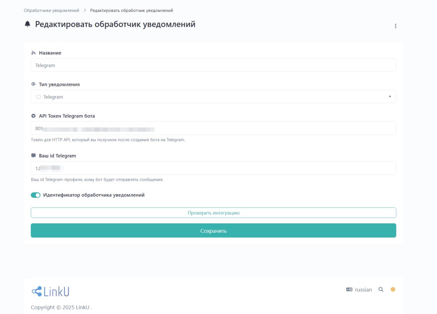437x314 pixels.
Task: Toggle Идентификатор обработчика уведомлений switch
Action: point(36,195)
